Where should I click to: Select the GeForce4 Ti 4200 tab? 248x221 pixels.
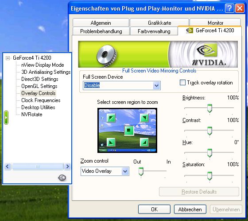[210, 30]
